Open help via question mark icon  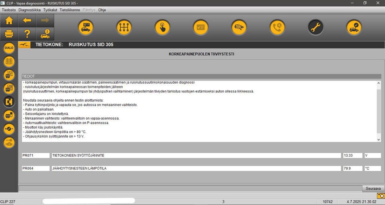coord(27,34)
